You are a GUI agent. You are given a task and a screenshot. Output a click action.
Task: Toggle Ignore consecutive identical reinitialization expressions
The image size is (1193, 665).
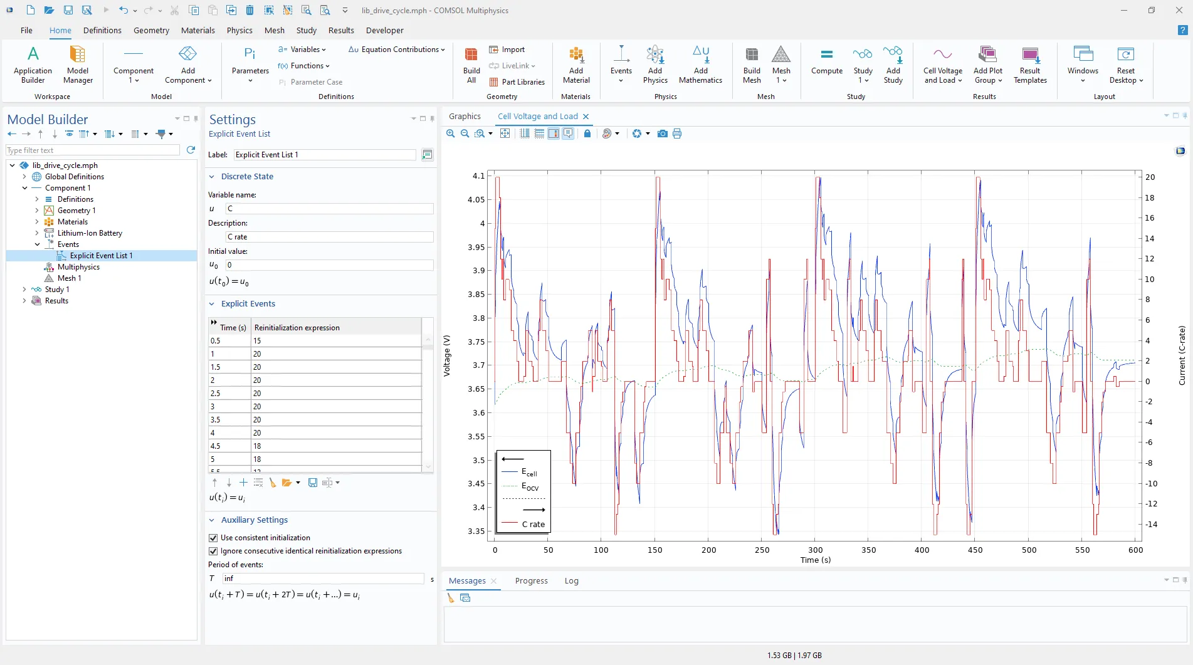click(213, 551)
